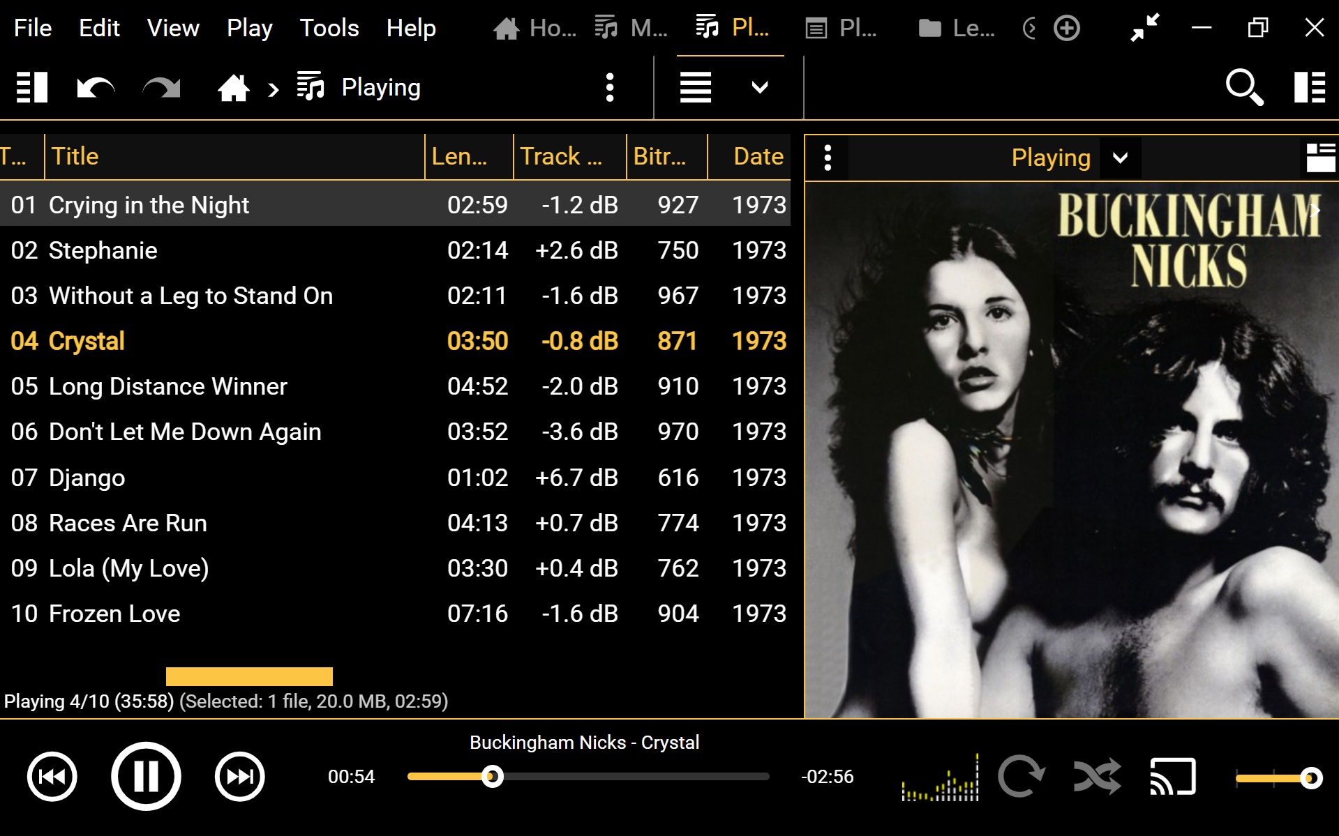
Task: Click the Playing 4/10 status text
Action: coord(89,701)
